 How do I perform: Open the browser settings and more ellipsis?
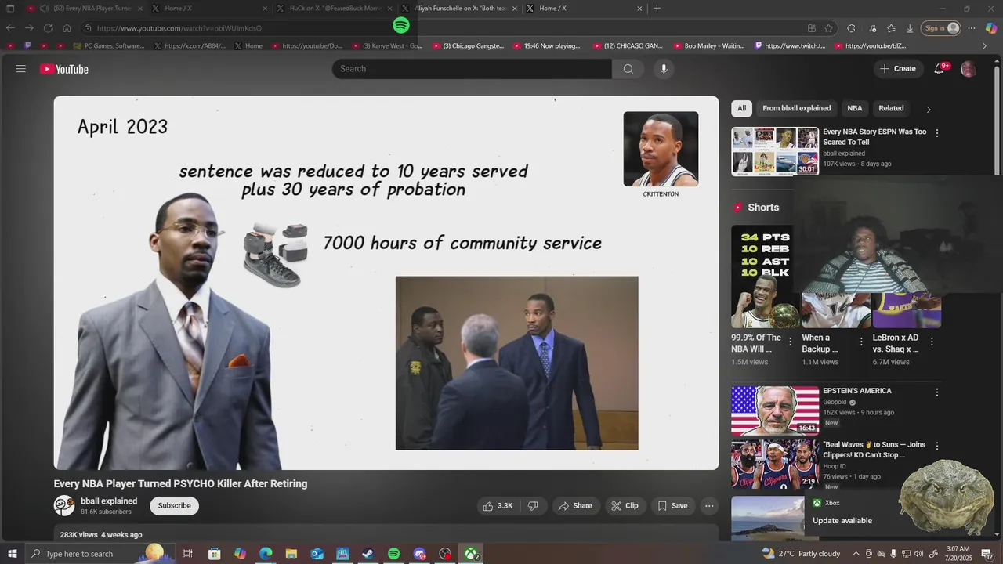[x=971, y=28]
